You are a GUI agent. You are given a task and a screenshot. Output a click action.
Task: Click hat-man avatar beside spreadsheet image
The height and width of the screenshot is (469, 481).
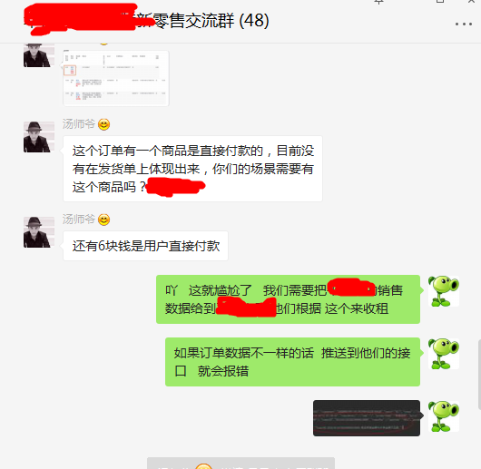[x=39, y=55]
